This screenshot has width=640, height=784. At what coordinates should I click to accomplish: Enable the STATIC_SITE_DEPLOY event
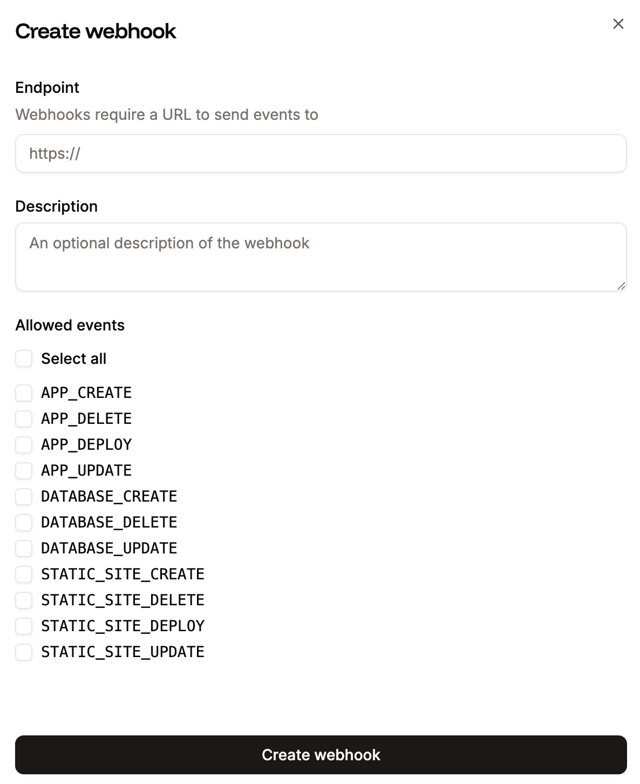[x=24, y=626]
